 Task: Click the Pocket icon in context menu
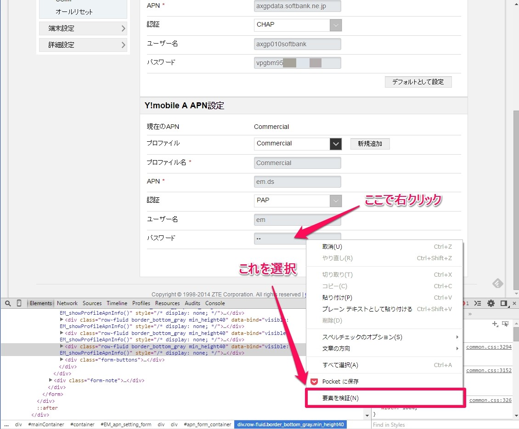(x=314, y=382)
